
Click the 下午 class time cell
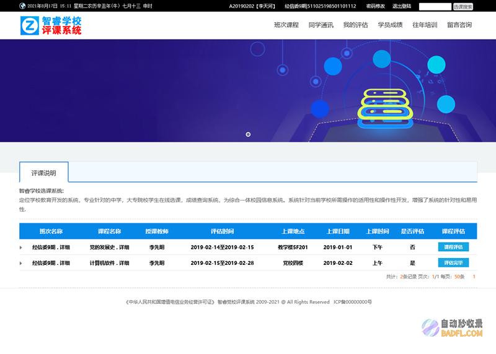click(378, 248)
